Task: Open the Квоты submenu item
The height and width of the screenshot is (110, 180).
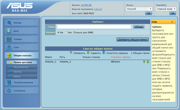Action: 22,77
